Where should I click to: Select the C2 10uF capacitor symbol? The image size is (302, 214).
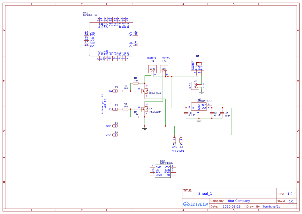[x=222, y=113]
